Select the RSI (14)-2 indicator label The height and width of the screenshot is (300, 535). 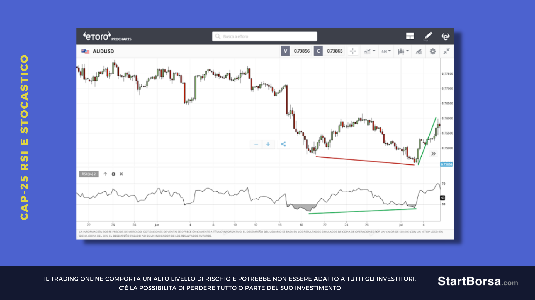tap(89, 174)
